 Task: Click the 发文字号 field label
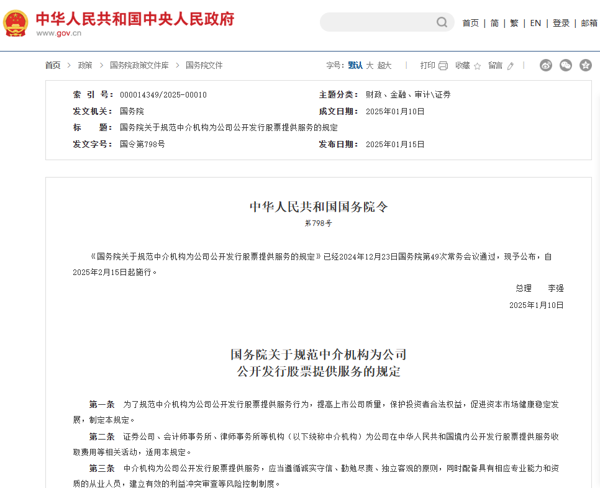(x=93, y=144)
